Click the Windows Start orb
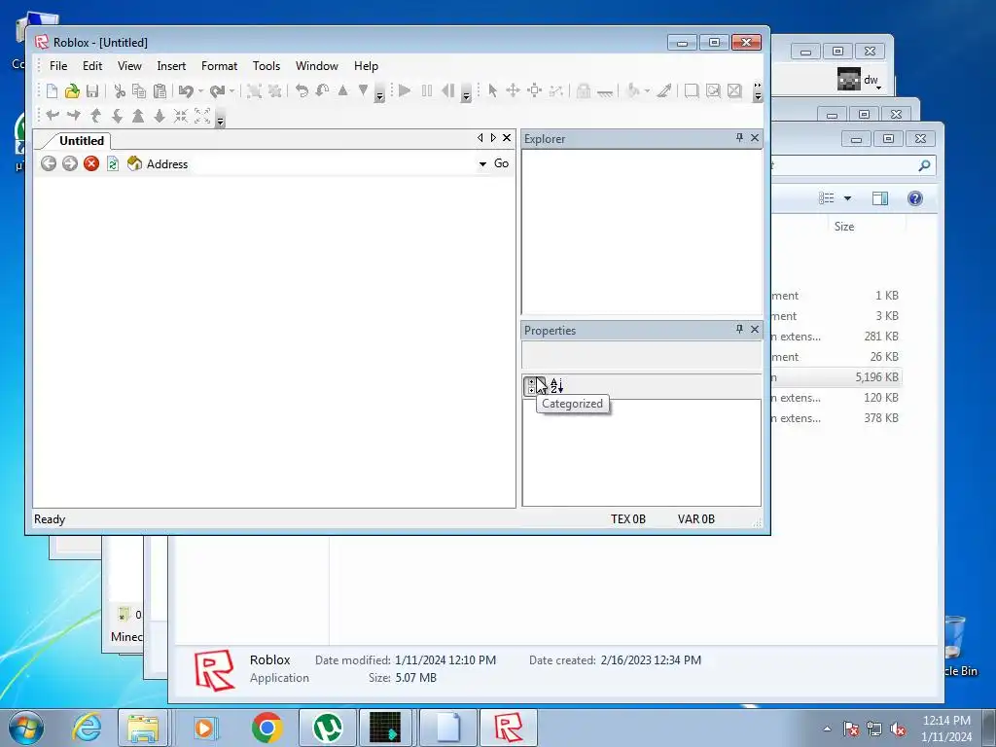The width and height of the screenshot is (996, 747). click(26, 728)
